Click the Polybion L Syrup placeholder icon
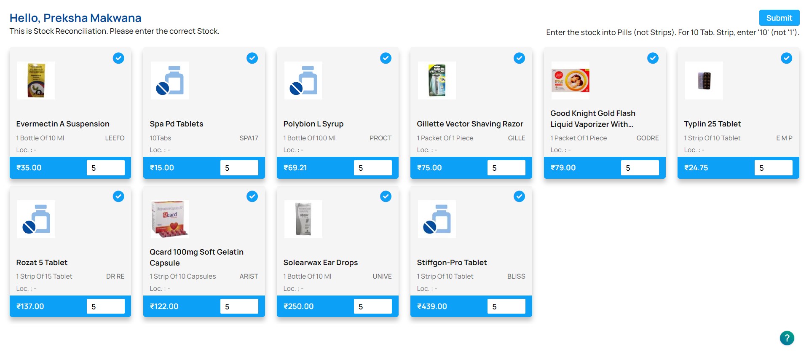The width and height of the screenshot is (809, 360). coord(303,81)
